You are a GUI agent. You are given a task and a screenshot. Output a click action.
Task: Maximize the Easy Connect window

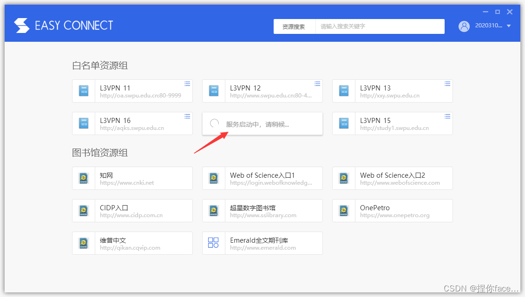click(498, 12)
